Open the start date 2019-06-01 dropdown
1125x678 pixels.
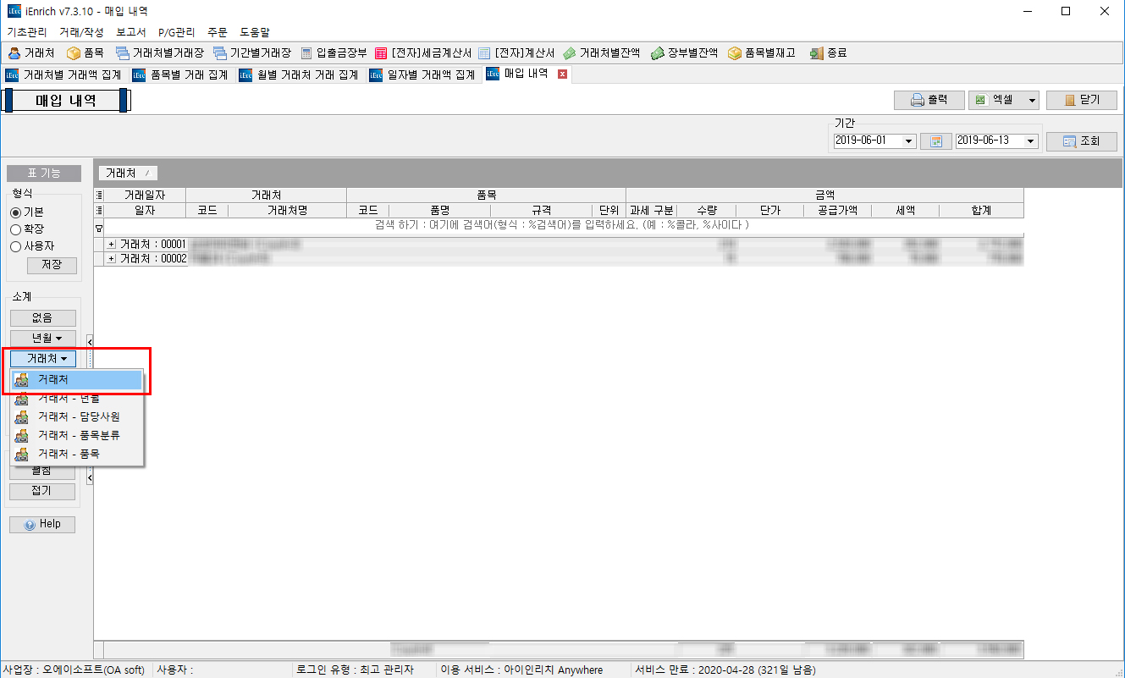click(x=909, y=141)
